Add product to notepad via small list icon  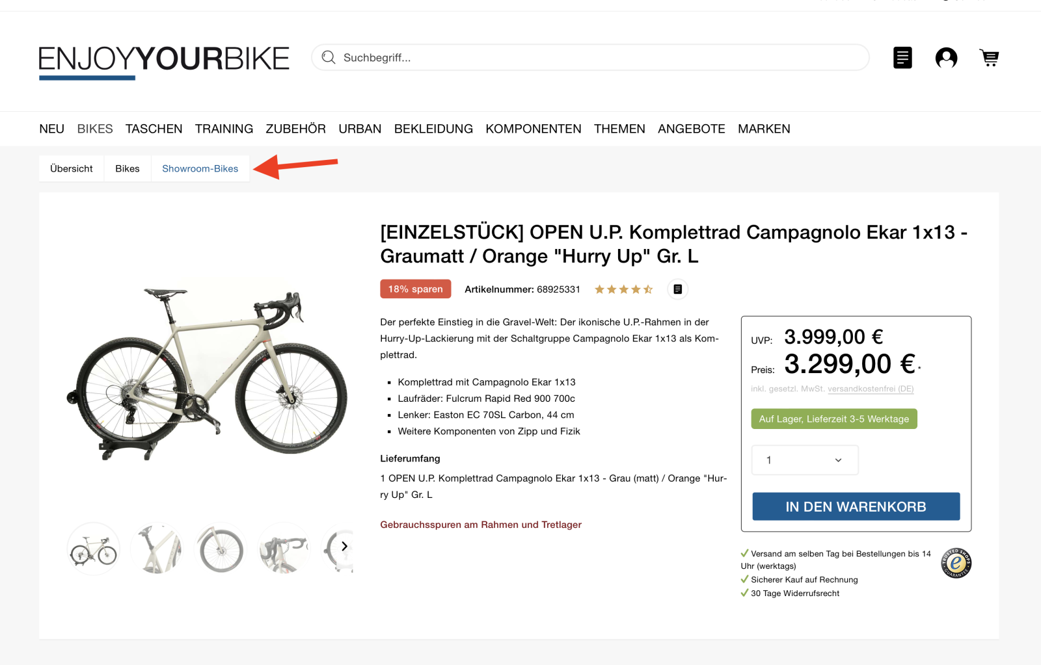677,289
